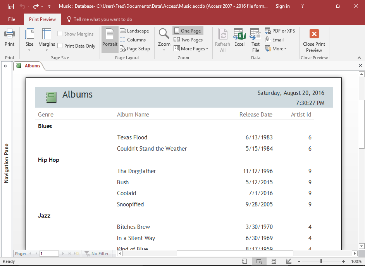Select Report View in the status bar
365x266 pixels.
pos(244,261)
